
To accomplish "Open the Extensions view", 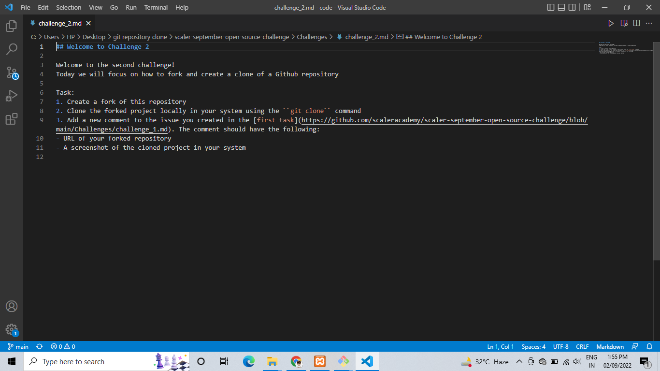I will 12,119.
